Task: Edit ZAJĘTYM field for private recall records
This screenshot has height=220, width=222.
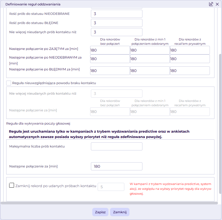Action: (x=190, y=50)
